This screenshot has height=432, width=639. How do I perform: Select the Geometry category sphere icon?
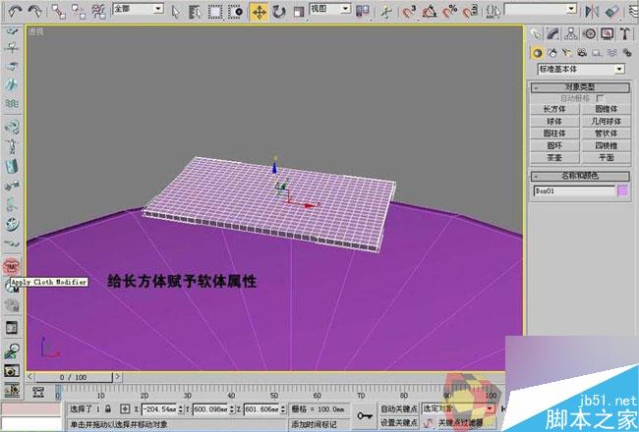pyautogui.click(x=538, y=52)
